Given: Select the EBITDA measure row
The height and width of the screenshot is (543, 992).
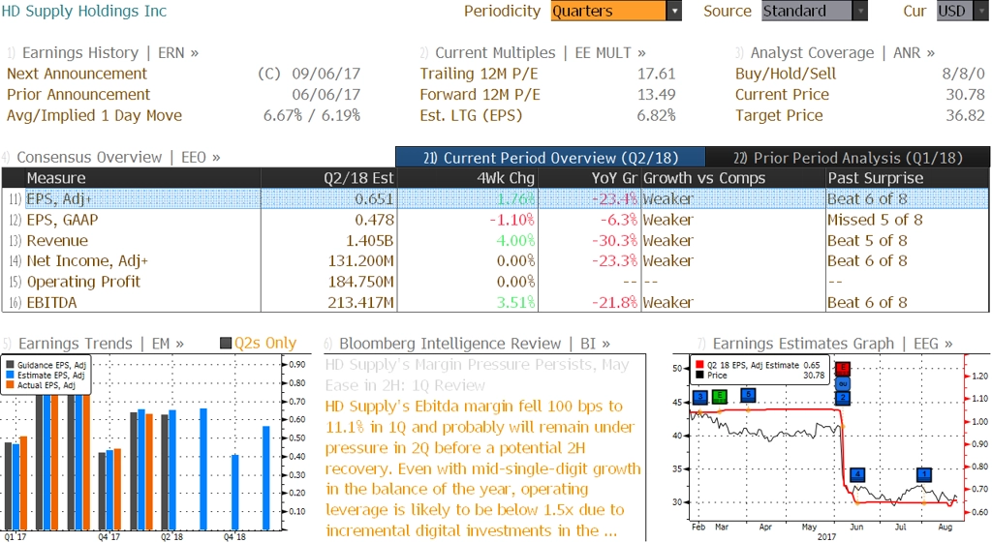Looking at the screenshot, I should tap(495, 302).
